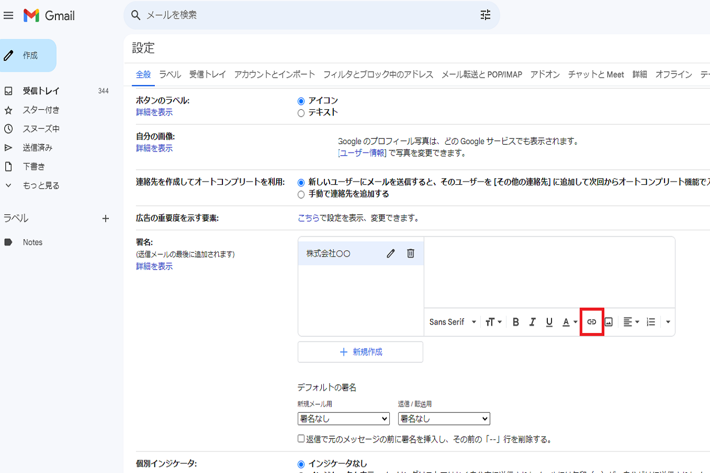Switch to the フィルタとブロック中のアドレス tab
This screenshot has height=473, width=710.
click(378, 74)
